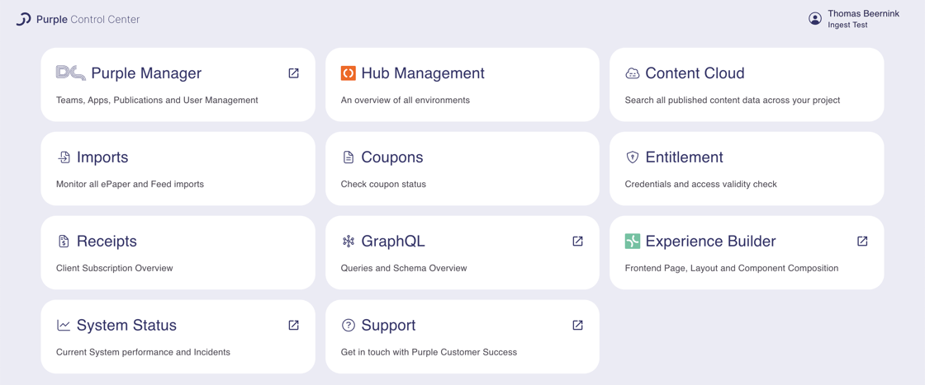This screenshot has height=385, width=925.
Task: Click the Support question mark icon
Action: pyautogui.click(x=348, y=326)
